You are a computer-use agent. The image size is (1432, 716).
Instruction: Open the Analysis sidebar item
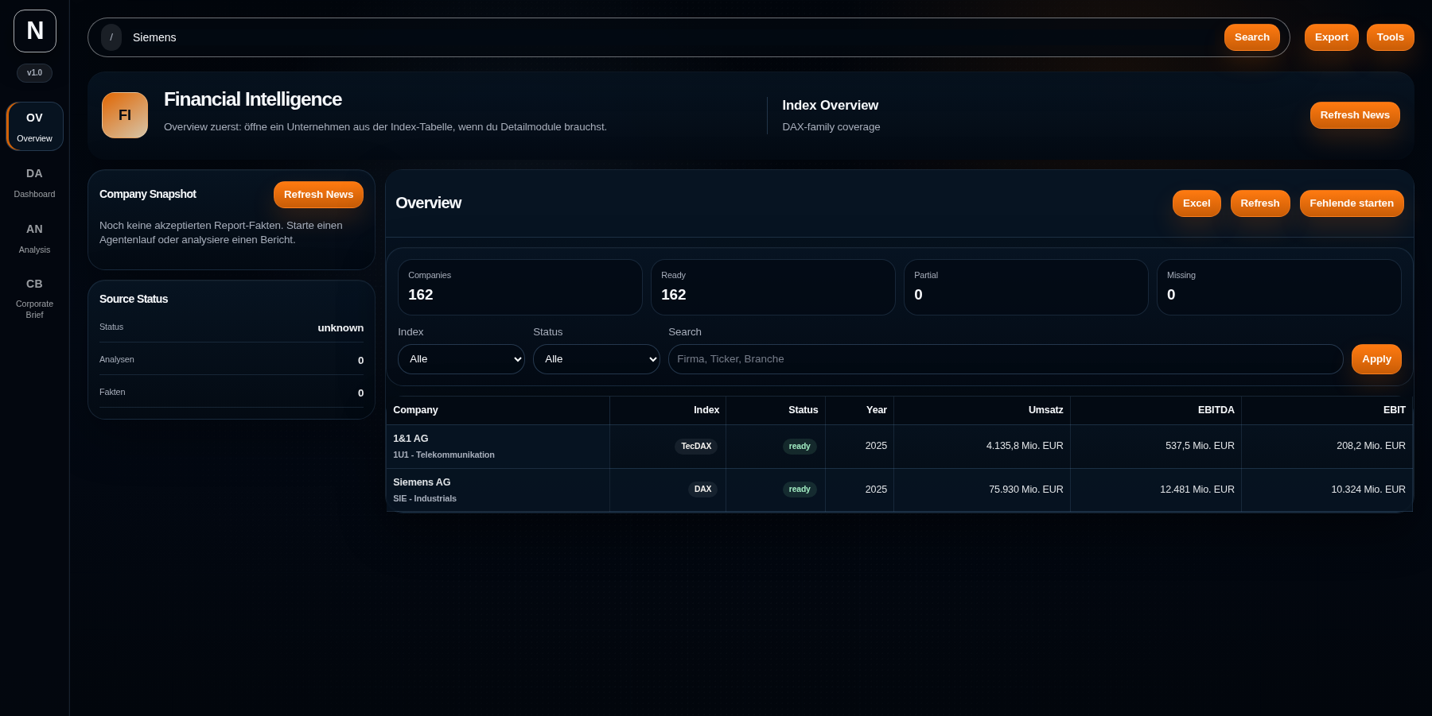pyautogui.click(x=35, y=238)
